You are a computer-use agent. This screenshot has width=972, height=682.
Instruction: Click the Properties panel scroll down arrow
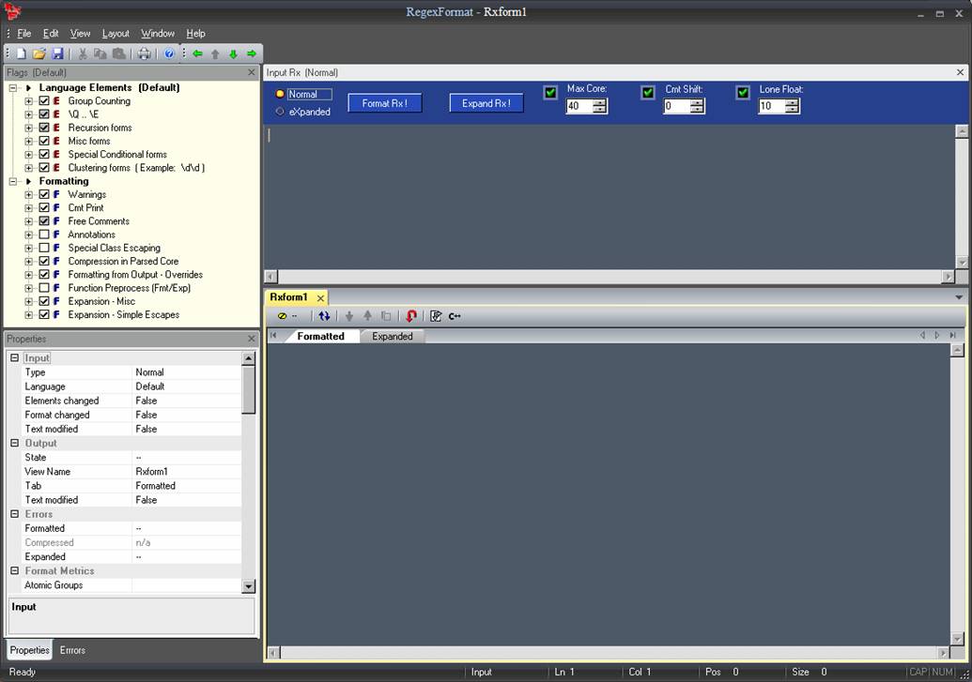[x=249, y=586]
